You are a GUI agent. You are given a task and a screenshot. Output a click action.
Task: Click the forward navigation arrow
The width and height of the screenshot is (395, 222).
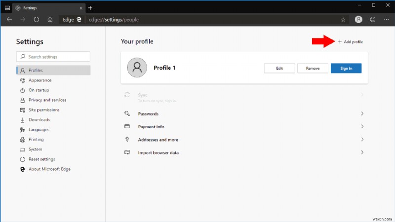point(23,19)
